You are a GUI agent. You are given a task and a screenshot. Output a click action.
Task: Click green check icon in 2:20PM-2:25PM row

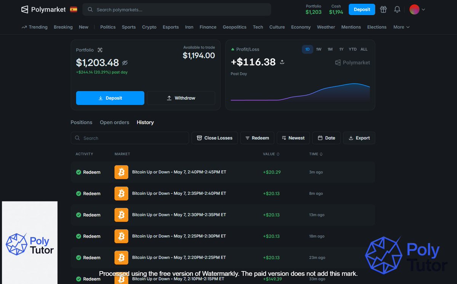pyautogui.click(x=78, y=257)
